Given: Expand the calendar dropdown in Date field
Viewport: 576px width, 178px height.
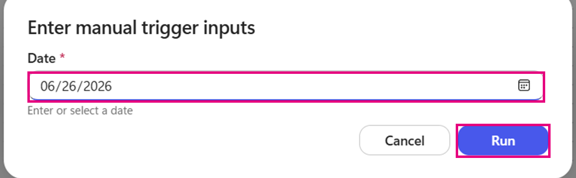Looking at the screenshot, I should (x=524, y=86).
